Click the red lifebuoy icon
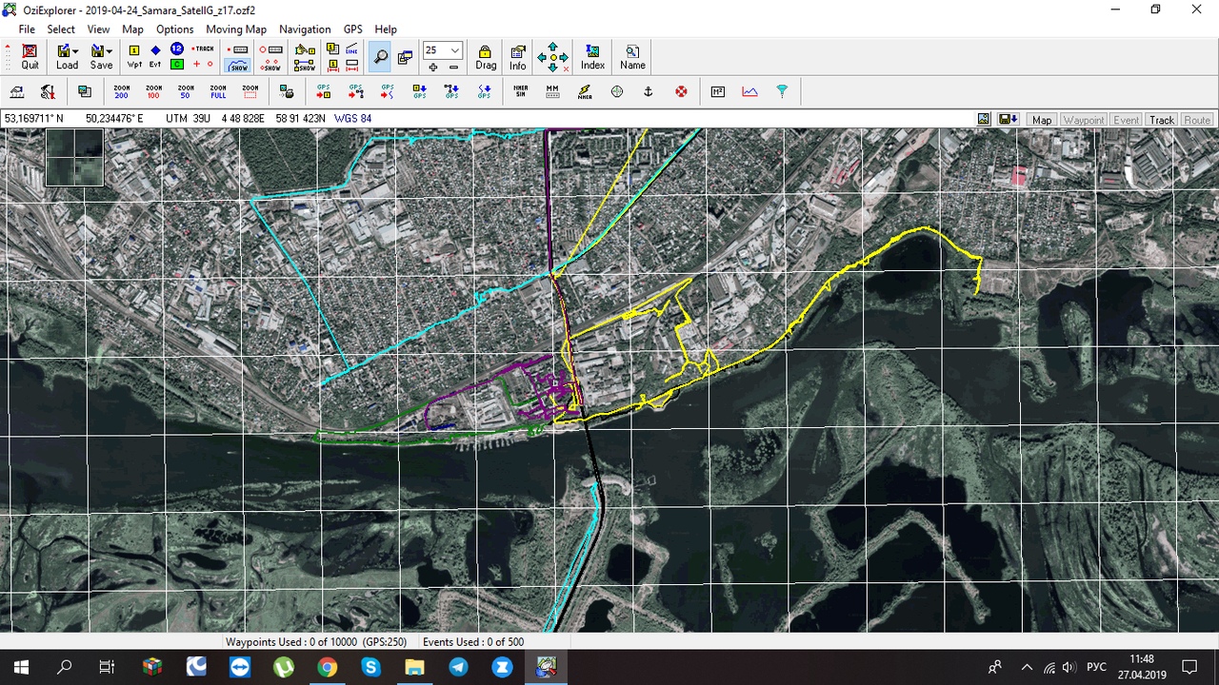Screen dimensions: 1219x685 [681, 91]
